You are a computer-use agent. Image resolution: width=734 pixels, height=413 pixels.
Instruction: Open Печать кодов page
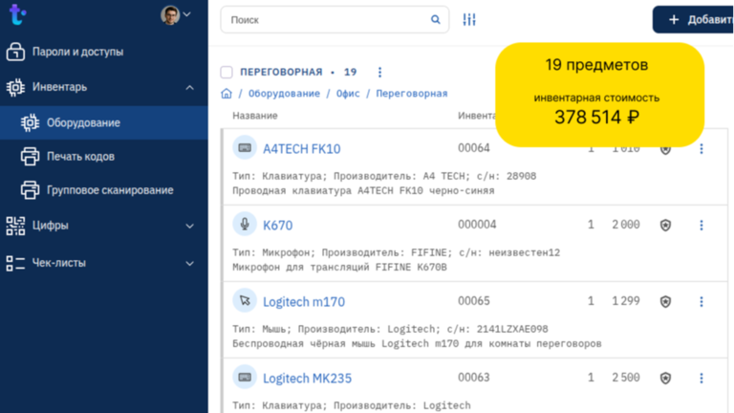[80, 157]
